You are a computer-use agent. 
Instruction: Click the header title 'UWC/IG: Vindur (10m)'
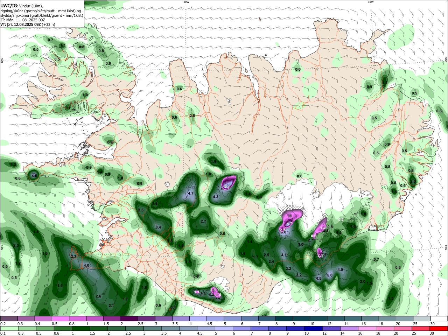click(x=21, y=6)
